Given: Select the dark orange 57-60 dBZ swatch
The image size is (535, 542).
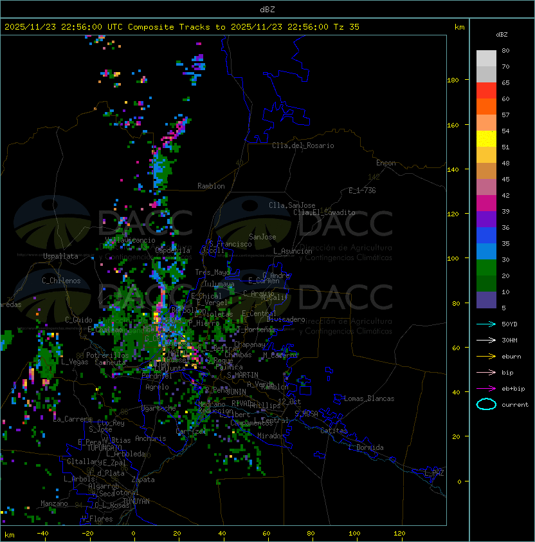Looking at the screenshot, I should (486, 106).
